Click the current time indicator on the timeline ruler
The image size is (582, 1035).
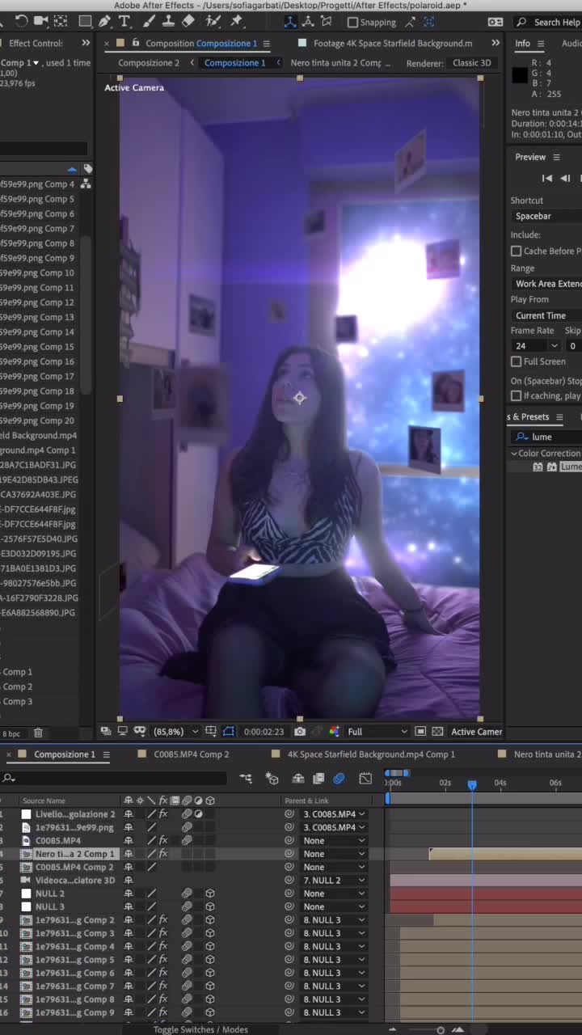coord(472,784)
